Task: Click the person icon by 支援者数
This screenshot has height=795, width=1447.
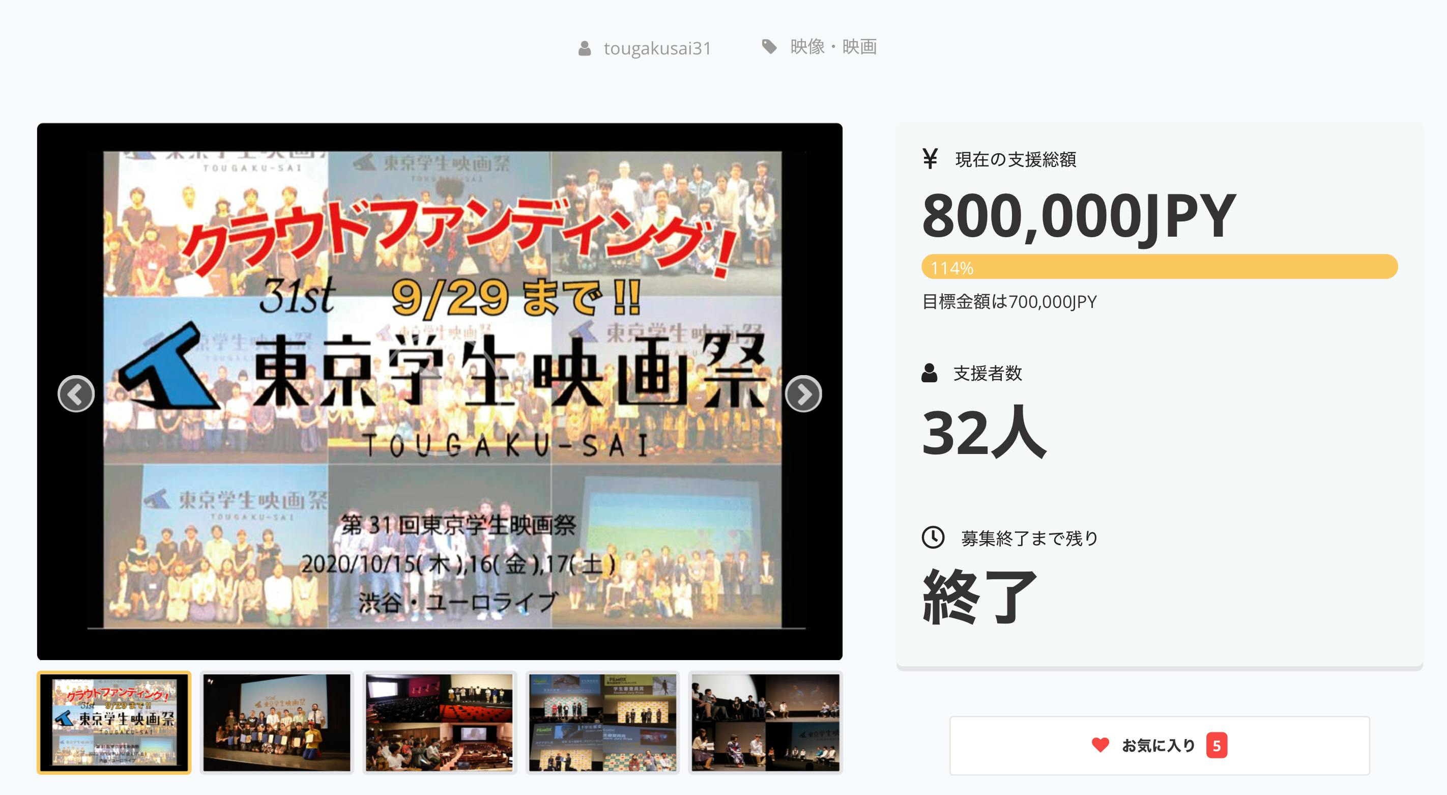Action: point(930,373)
